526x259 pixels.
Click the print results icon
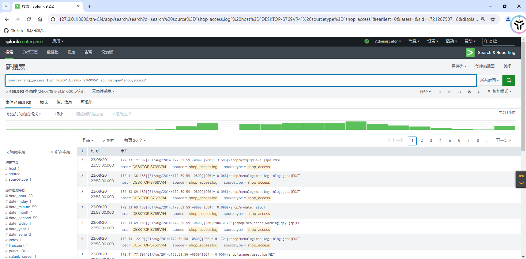tap(469, 92)
